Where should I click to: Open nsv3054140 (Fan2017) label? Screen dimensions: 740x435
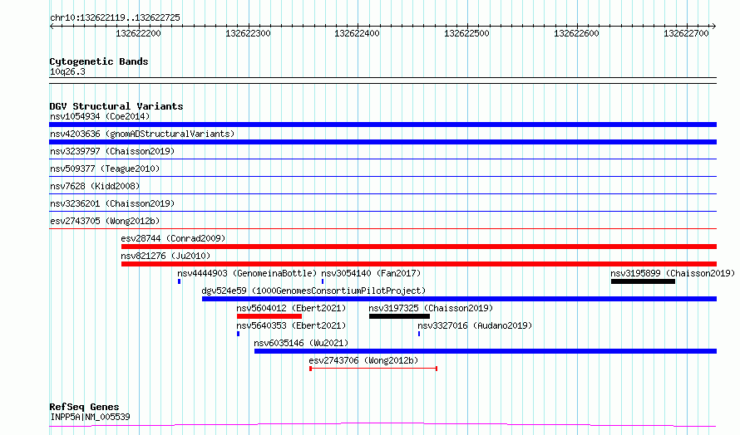tap(371, 273)
